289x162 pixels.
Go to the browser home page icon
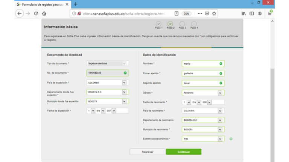pos(44,13)
